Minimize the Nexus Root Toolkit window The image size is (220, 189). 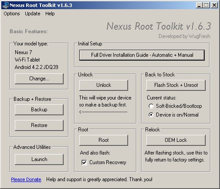point(199,5)
